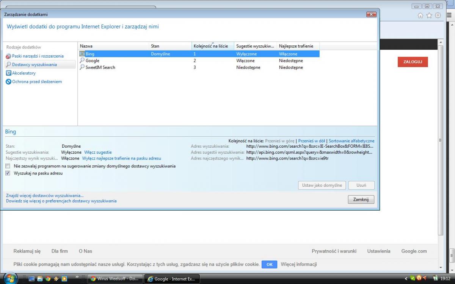This screenshot has width=455, height=284.
Task: Click the ZALOGUJ button on Google page
Action: [x=413, y=62]
